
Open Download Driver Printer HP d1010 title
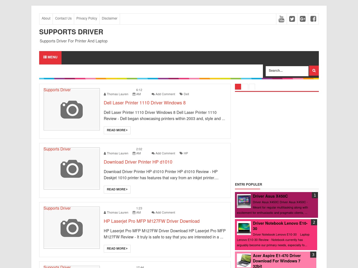tap(138, 162)
